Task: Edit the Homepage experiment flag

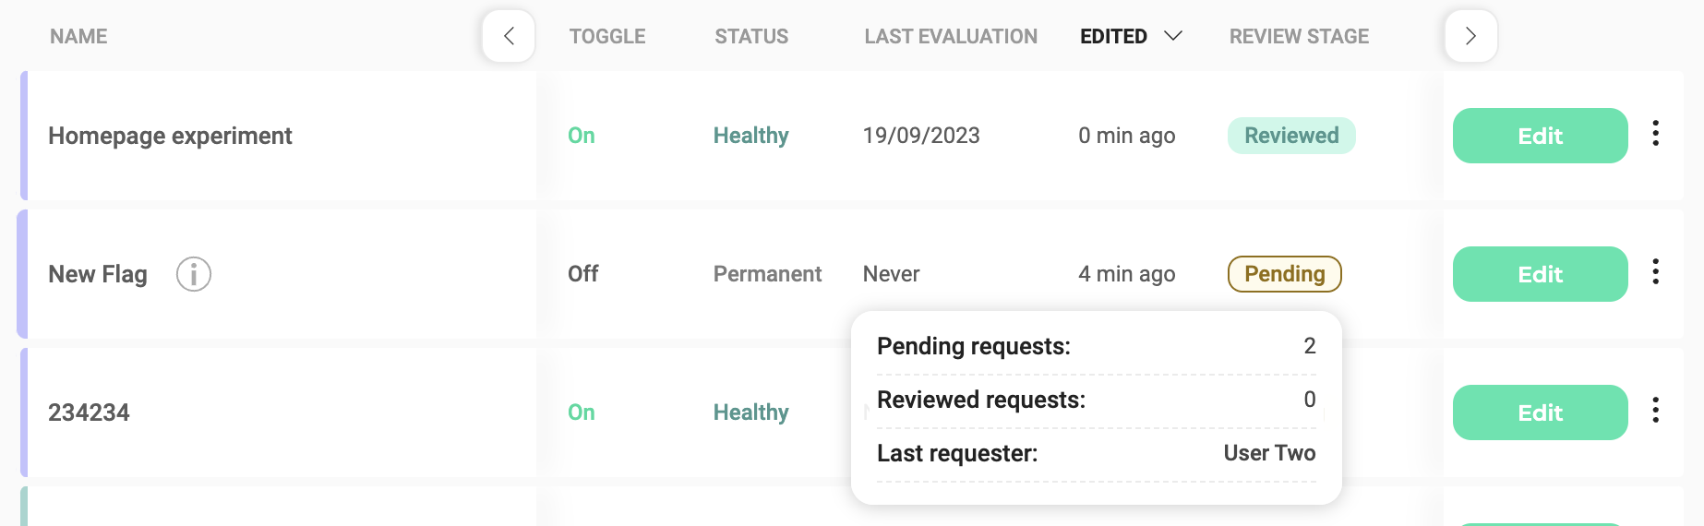Action: click(x=1539, y=136)
